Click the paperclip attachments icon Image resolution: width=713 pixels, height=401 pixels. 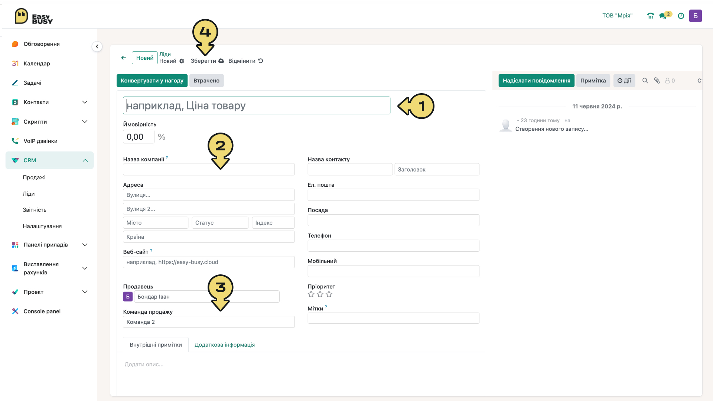point(657,81)
